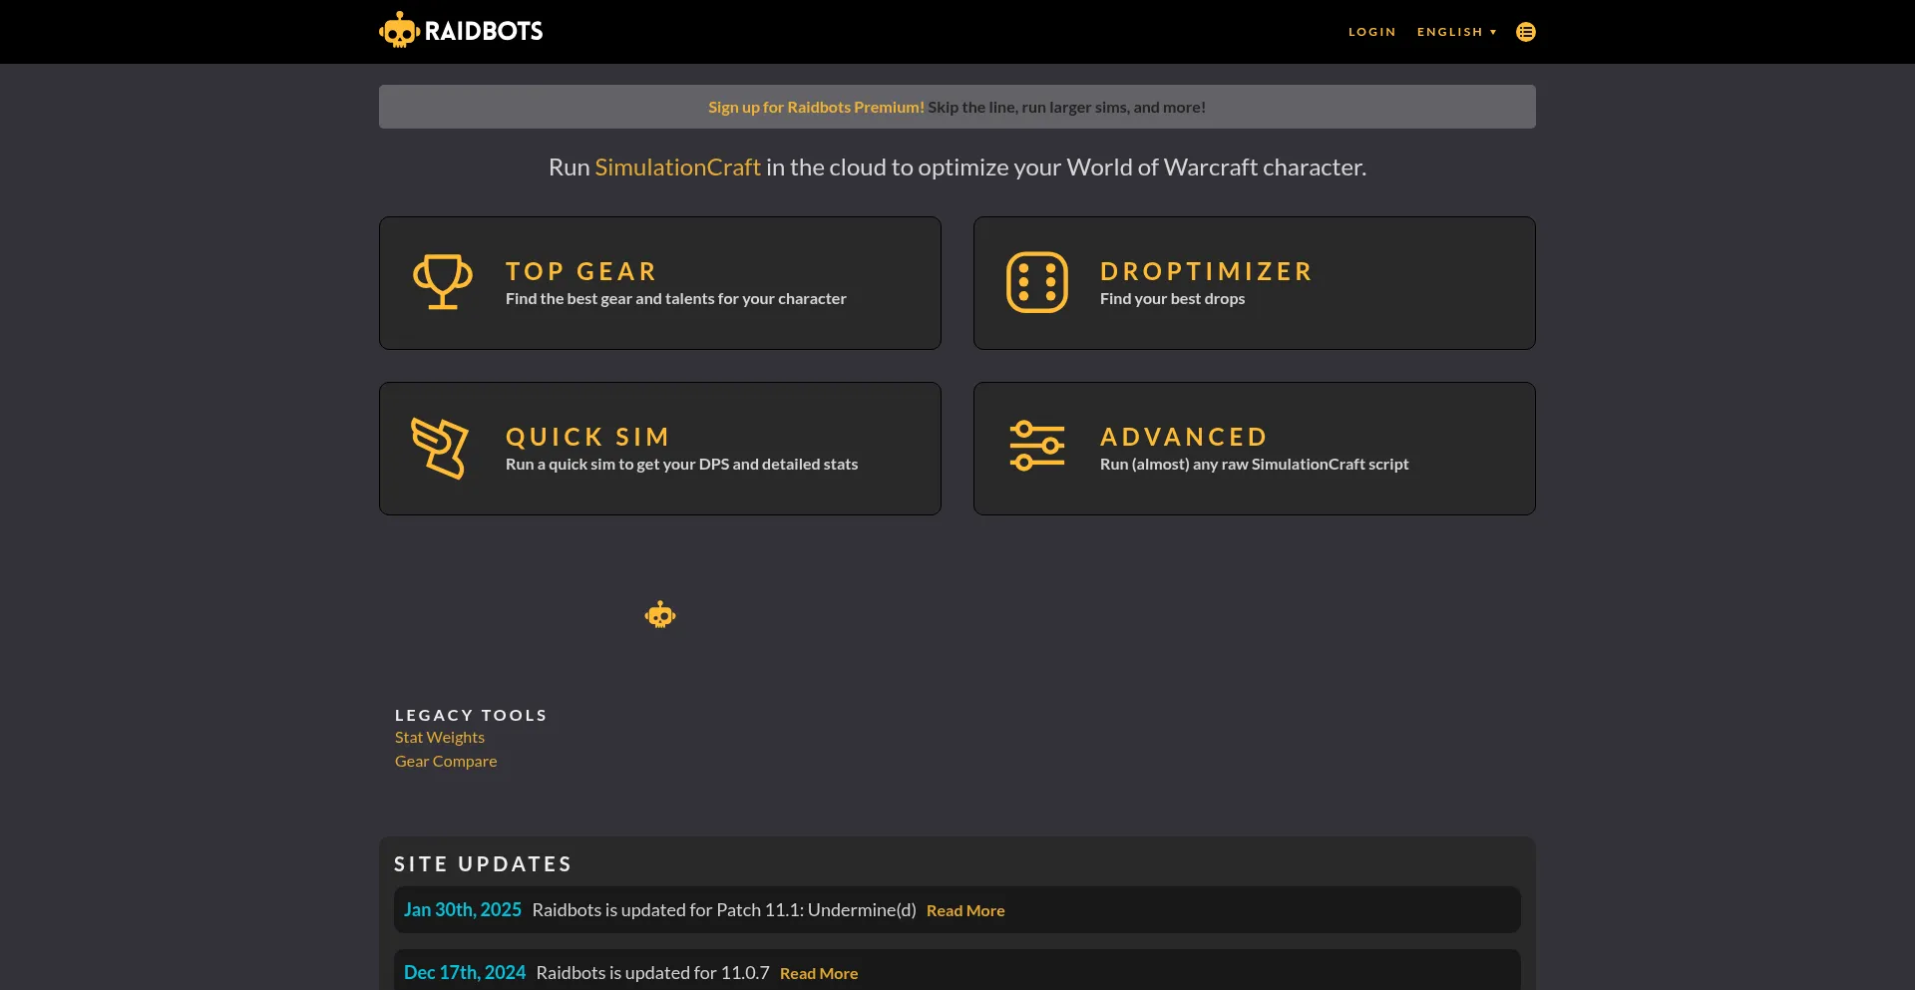This screenshot has width=1915, height=990.
Task: Click the dice icon on the Droptimizer card
Action: (1036, 282)
